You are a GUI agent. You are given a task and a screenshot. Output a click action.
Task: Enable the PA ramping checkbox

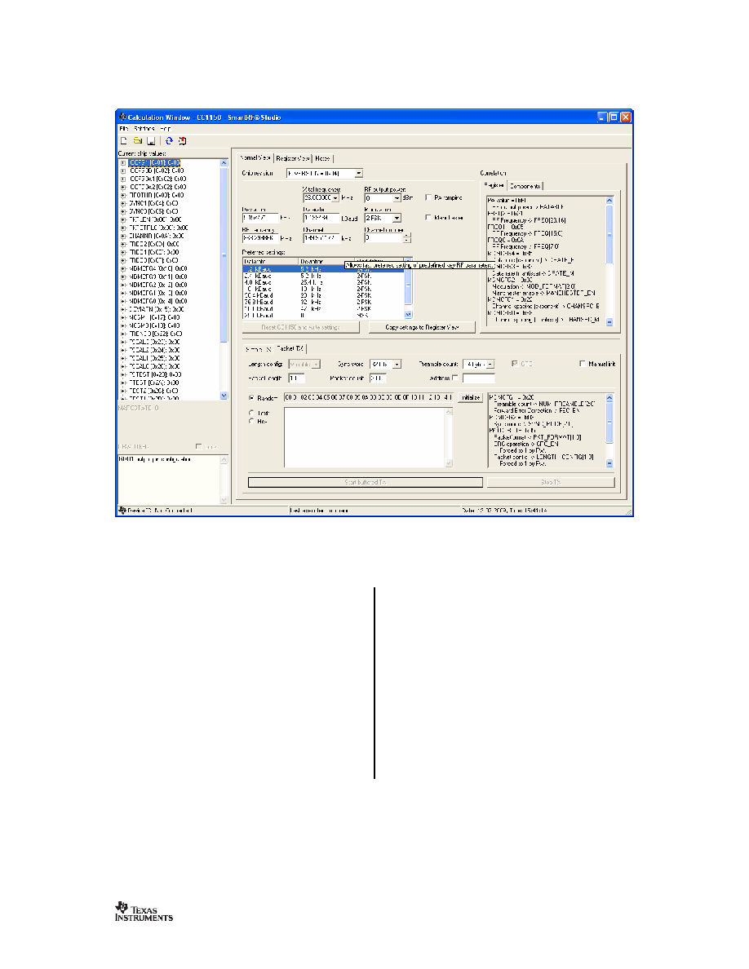[428, 197]
